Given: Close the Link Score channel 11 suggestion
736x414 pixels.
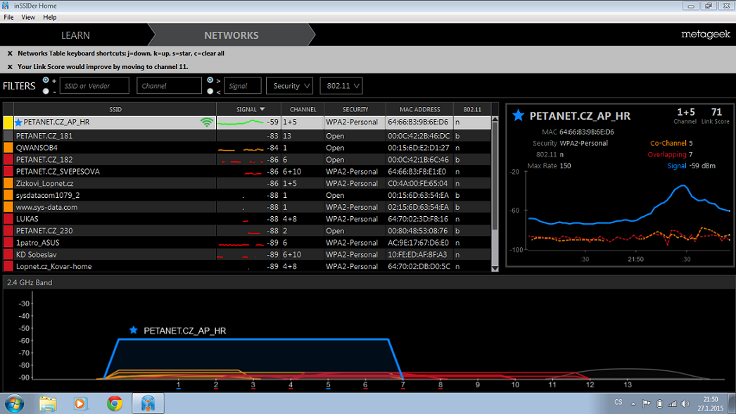Looking at the screenshot, I should [10, 67].
